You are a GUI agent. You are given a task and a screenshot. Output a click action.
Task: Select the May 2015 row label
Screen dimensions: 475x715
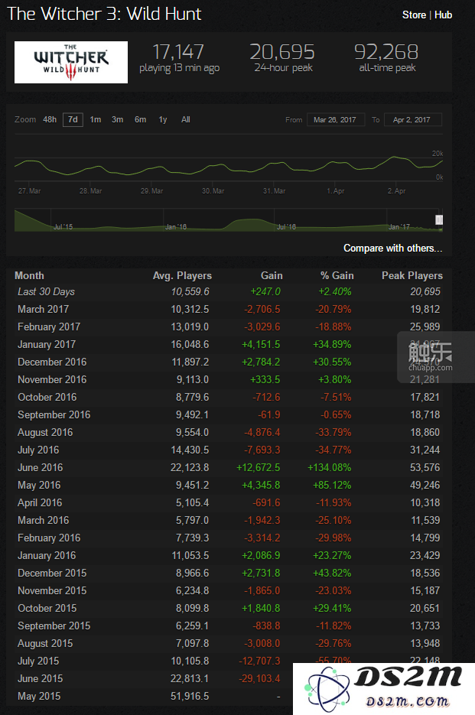39,697
